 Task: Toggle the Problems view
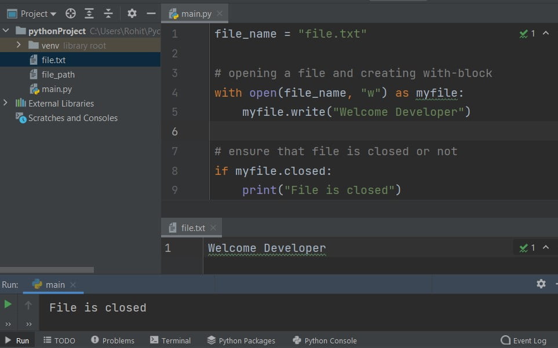pyautogui.click(x=112, y=340)
